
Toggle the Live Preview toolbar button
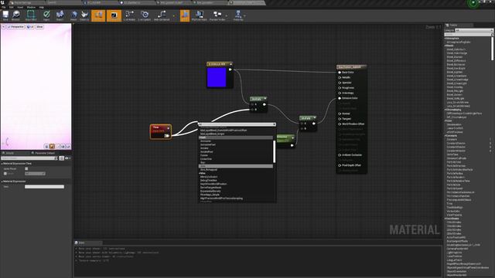(x=114, y=15)
